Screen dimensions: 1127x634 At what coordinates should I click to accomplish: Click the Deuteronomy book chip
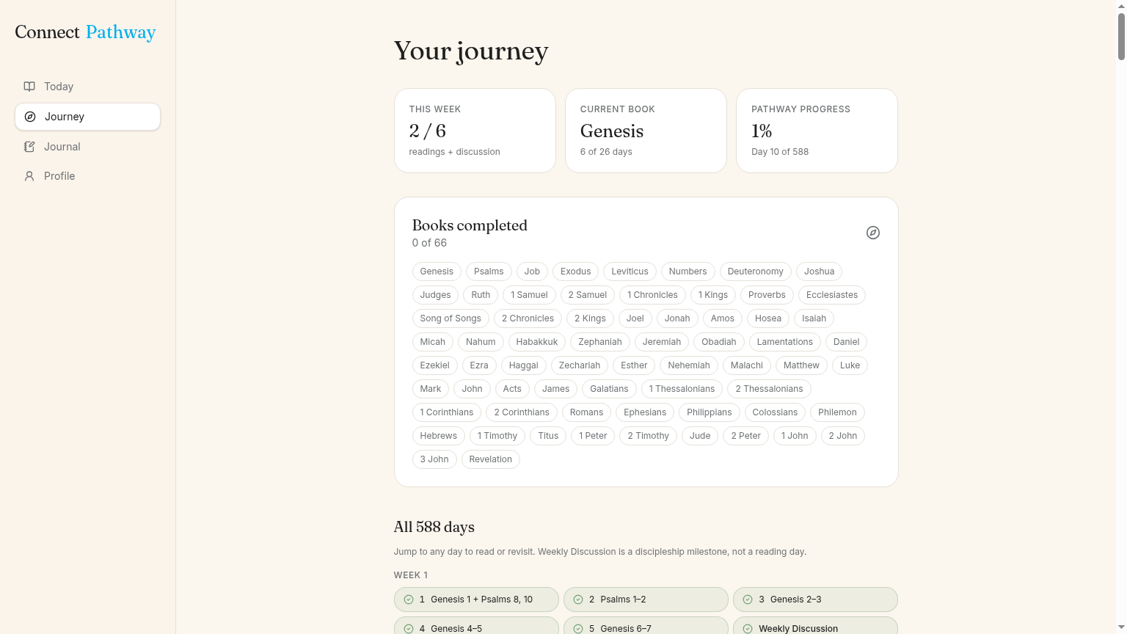[x=756, y=272]
